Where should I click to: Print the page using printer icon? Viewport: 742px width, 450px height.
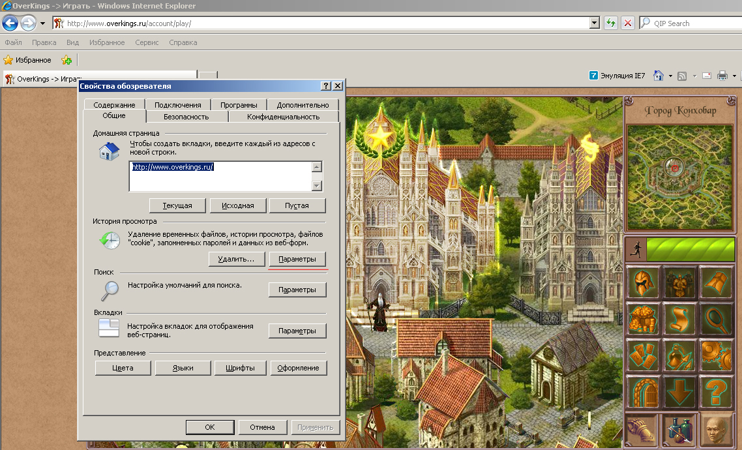(722, 76)
